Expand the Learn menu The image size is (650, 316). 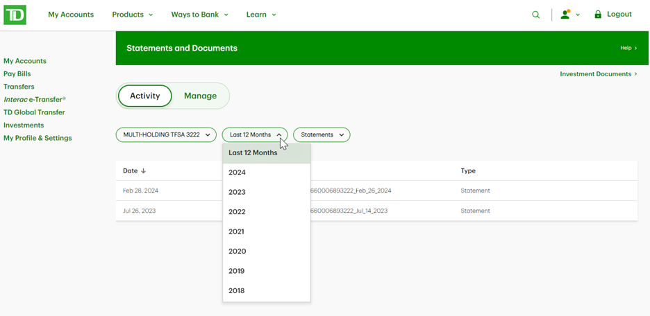(x=261, y=15)
